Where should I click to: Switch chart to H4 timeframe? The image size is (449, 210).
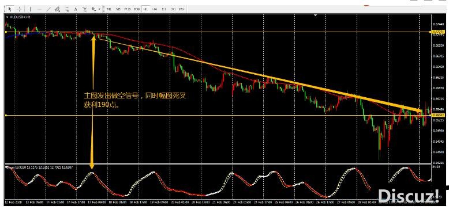click(x=155, y=9)
